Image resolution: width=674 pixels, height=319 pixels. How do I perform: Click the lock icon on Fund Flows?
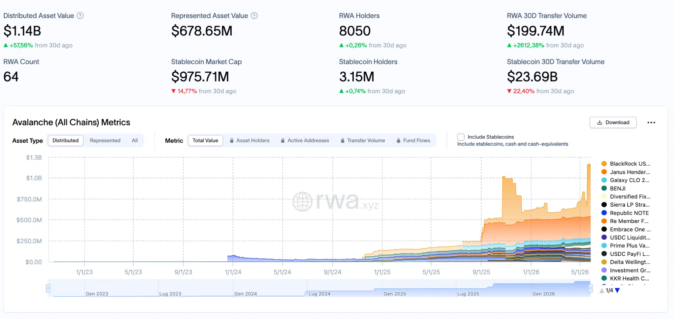tap(399, 141)
